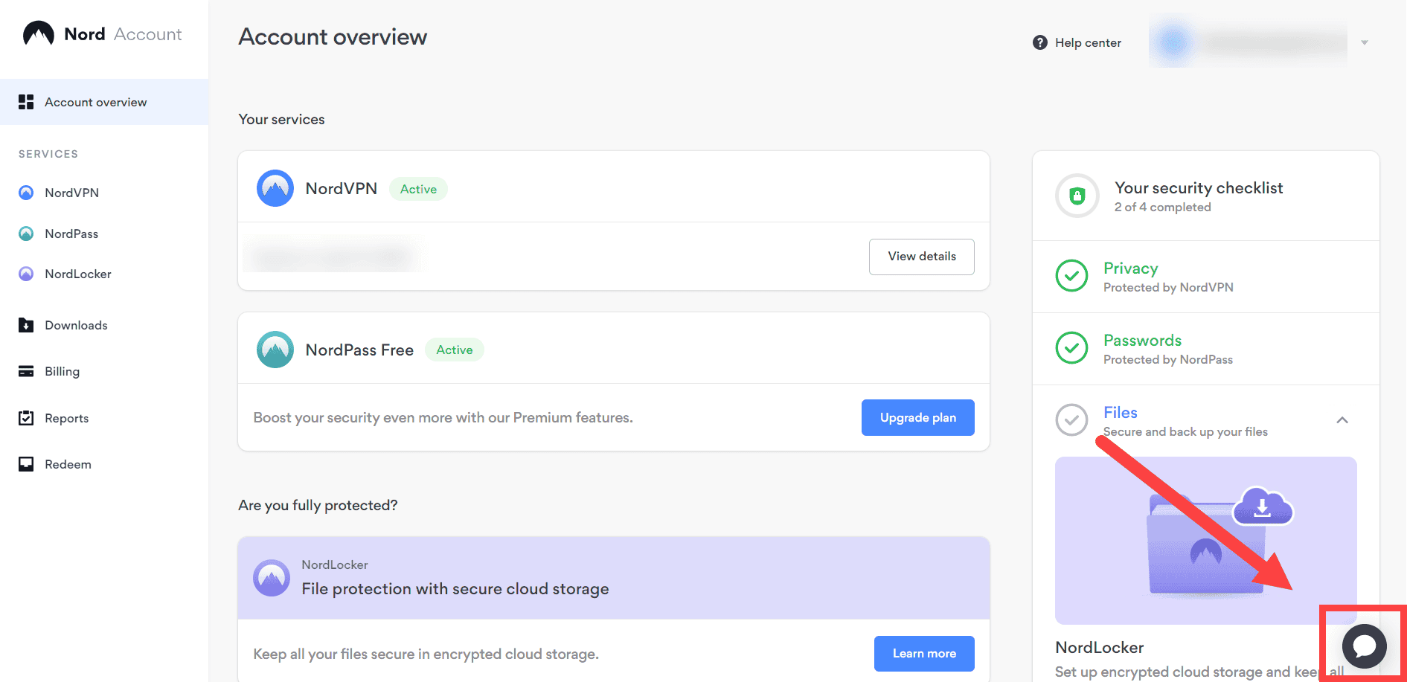Click the Passwords checklist heading
The height and width of the screenshot is (682, 1407).
pyautogui.click(x=1142, y=341)
